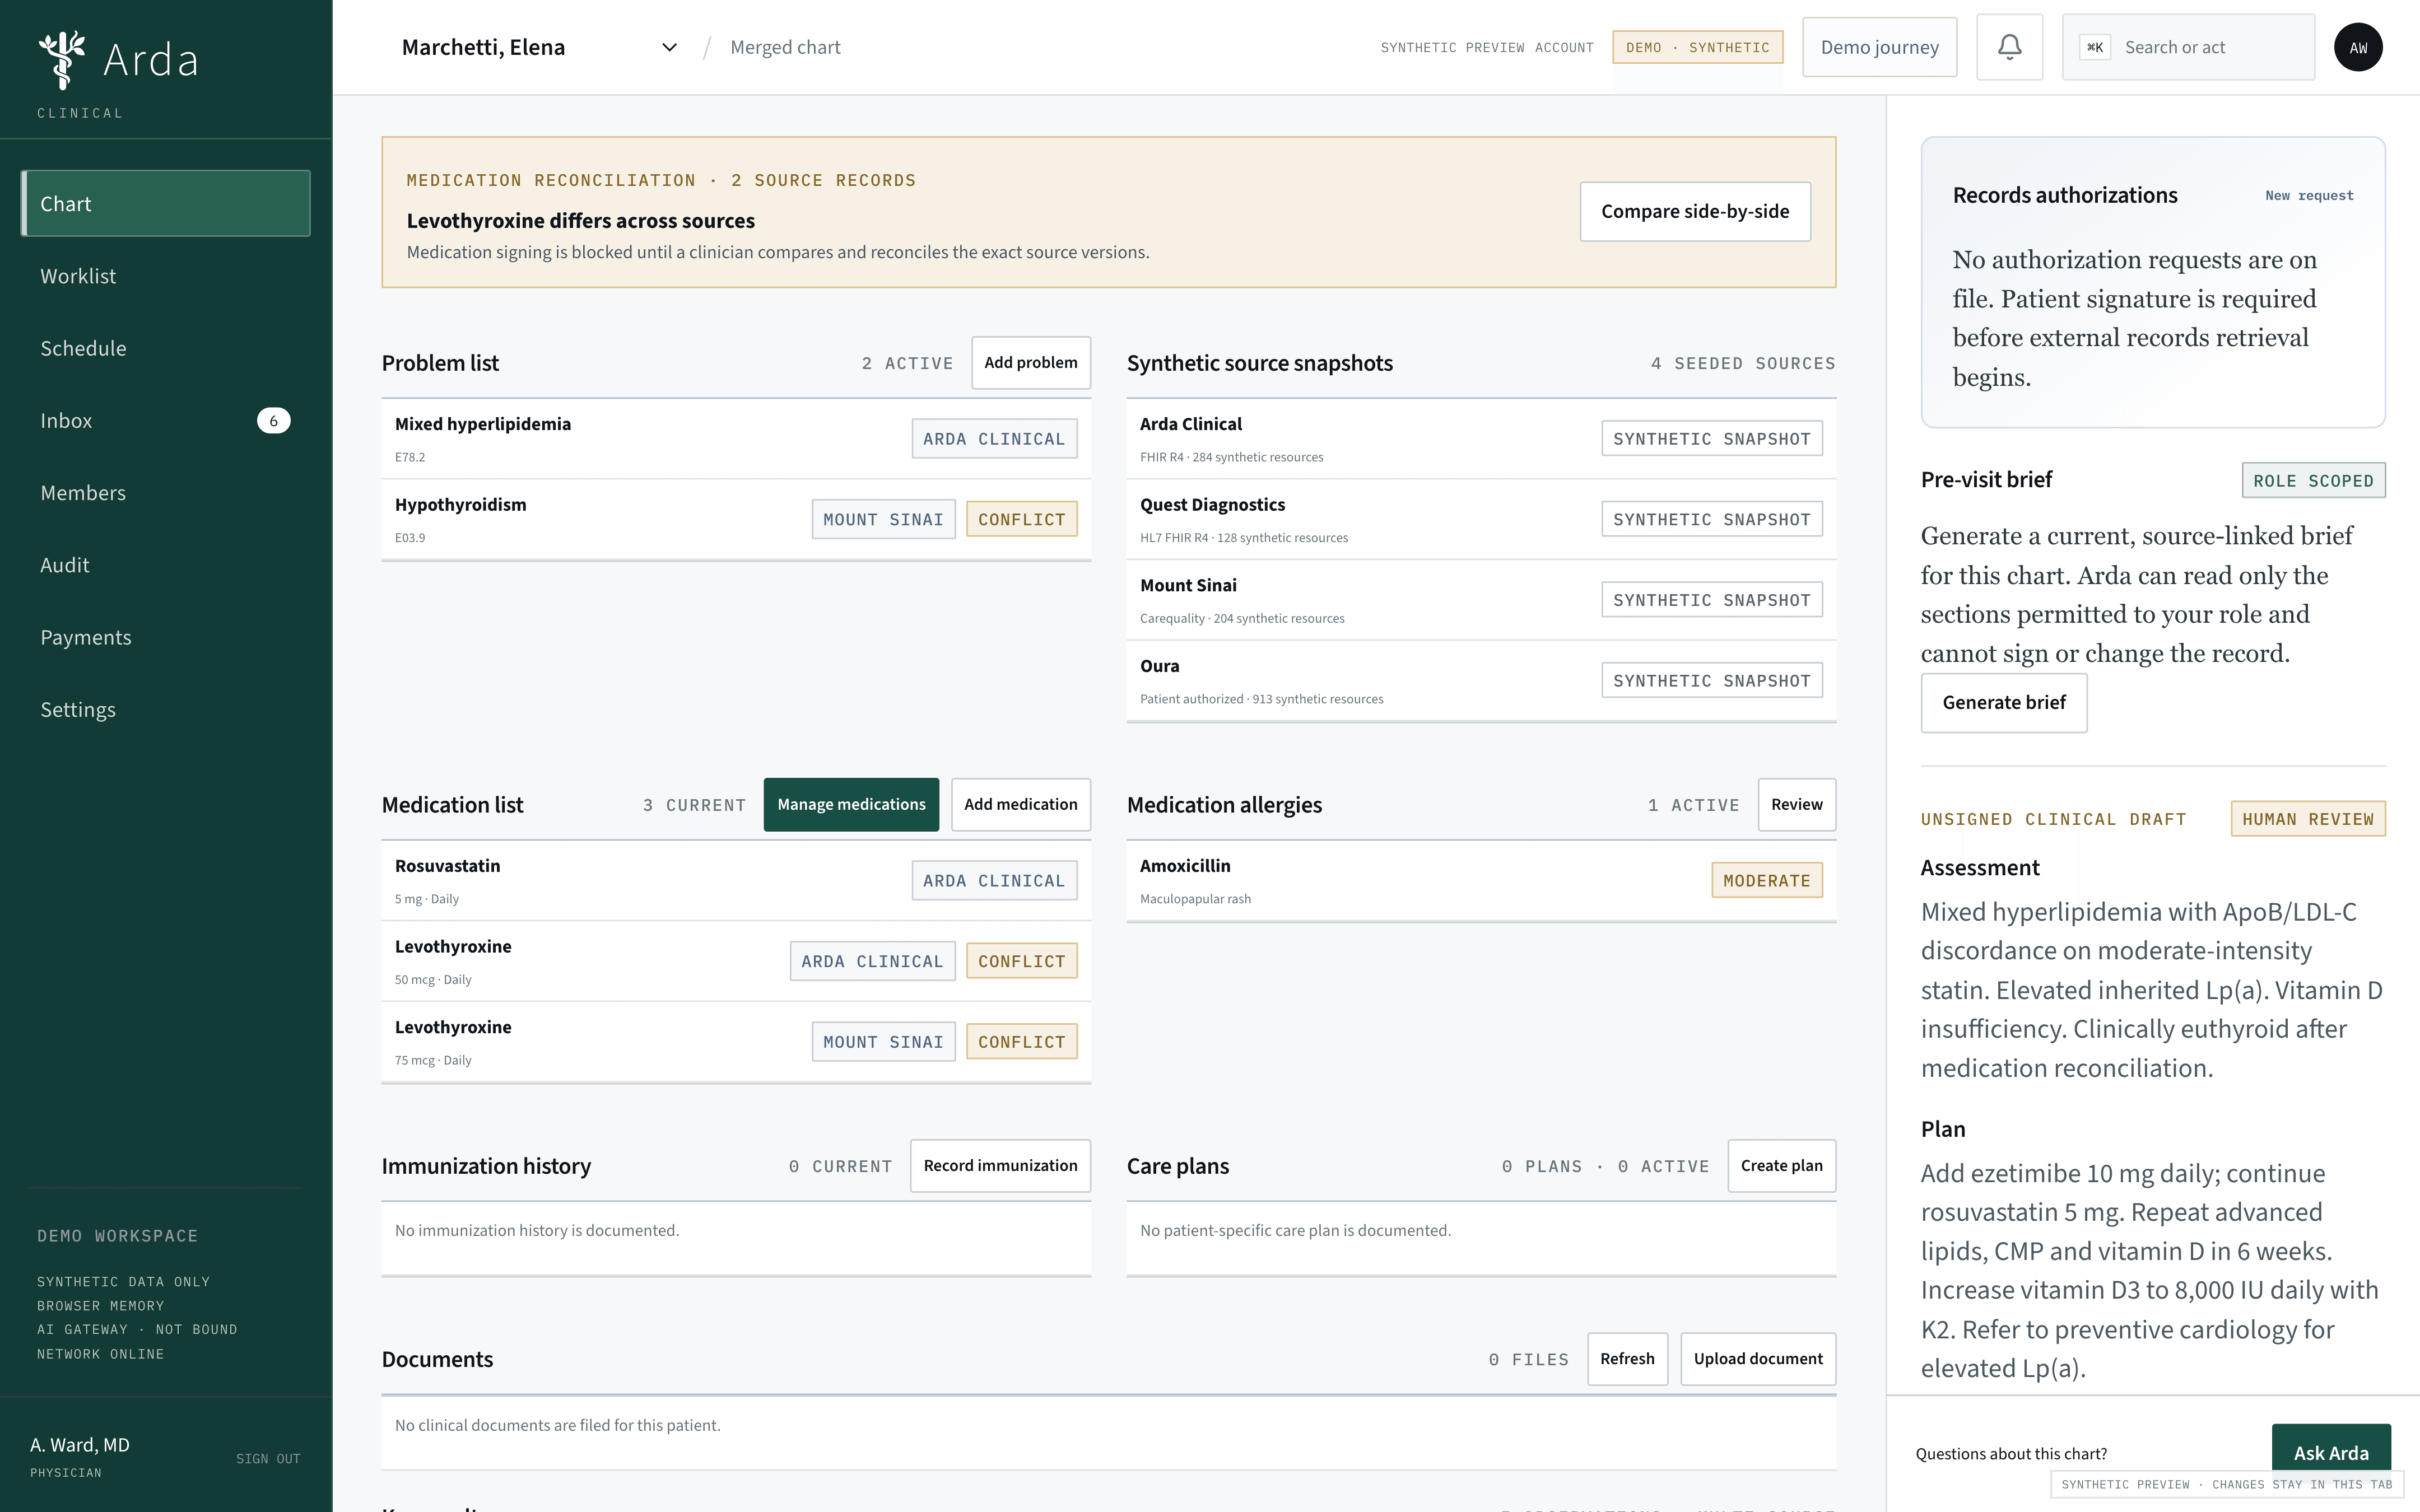Select the Rosuvastatin medication row
Image resolution: width=2420 pixels, height=1512 pixels.
[736, 880]
